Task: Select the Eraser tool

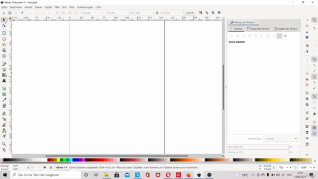Action: click(4, 125)
